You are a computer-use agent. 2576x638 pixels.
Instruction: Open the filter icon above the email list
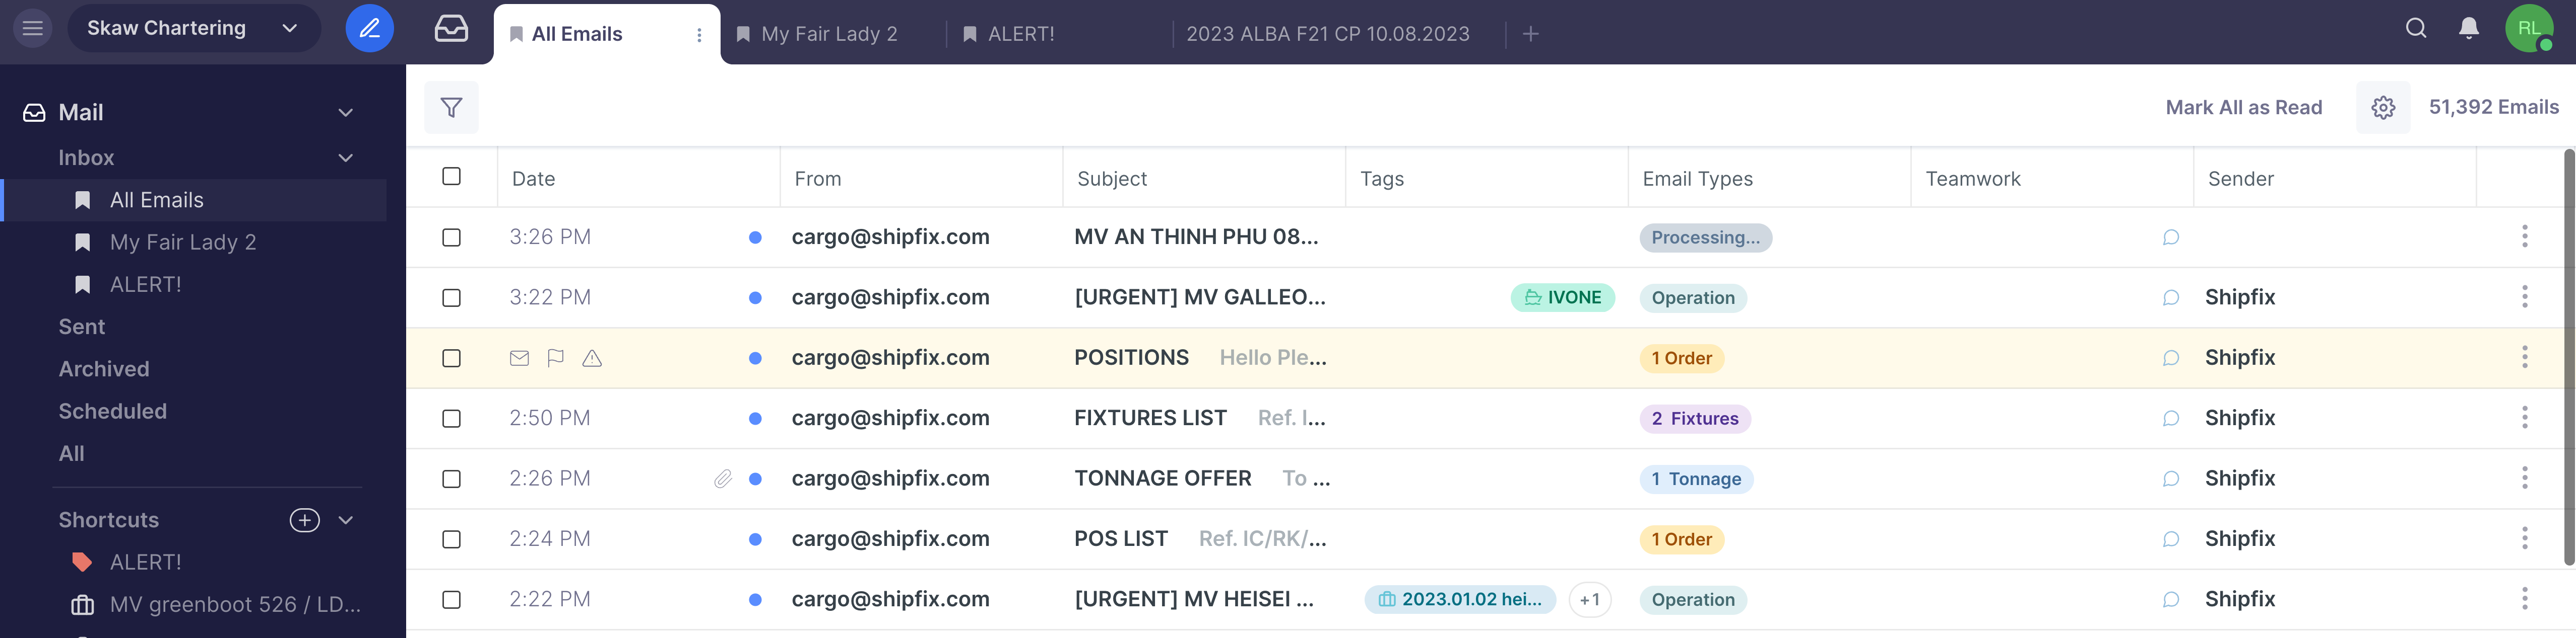(x=451, y=107)
